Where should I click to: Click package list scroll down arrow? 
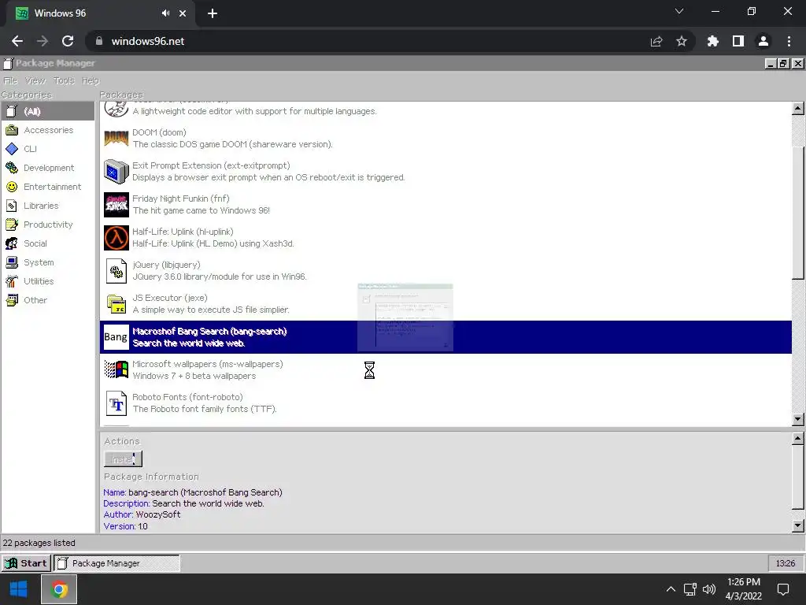pyautogui.click(x=798, y=419)
